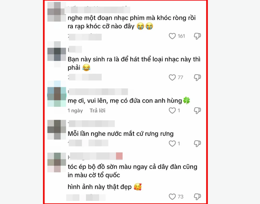Open the fourth commenter's gray avatar
Screen dimensions: 260x204
pyautogui.click(x=57, y=130)
